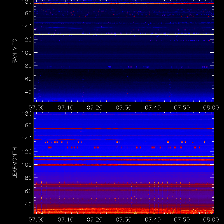Click the 07:50 time label under the San Vito plot

pyautogui.click(x=182, y=108)
